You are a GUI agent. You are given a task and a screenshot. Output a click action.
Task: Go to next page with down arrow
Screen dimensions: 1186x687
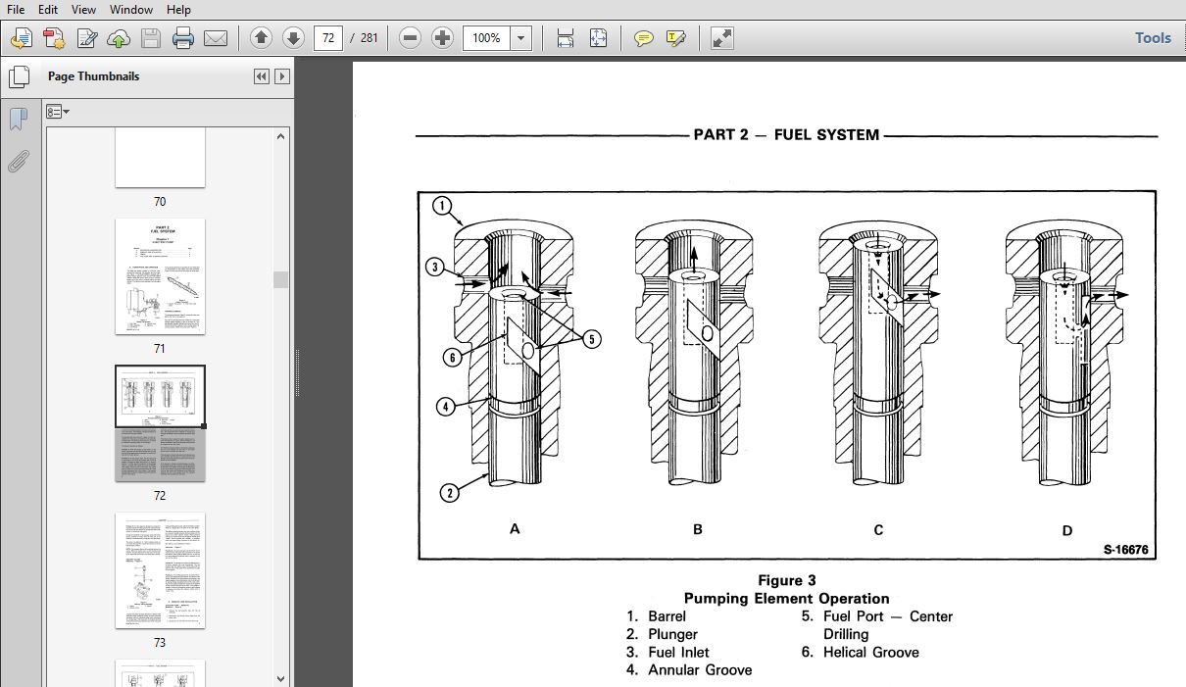tap(293, 38)
